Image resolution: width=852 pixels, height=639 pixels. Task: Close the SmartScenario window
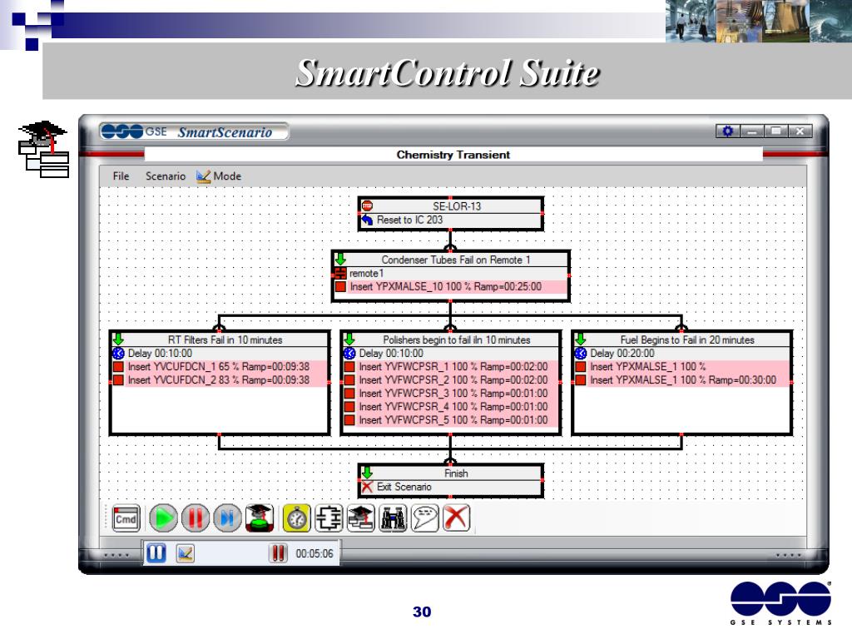pyautogui.click(x=800, y=131)
